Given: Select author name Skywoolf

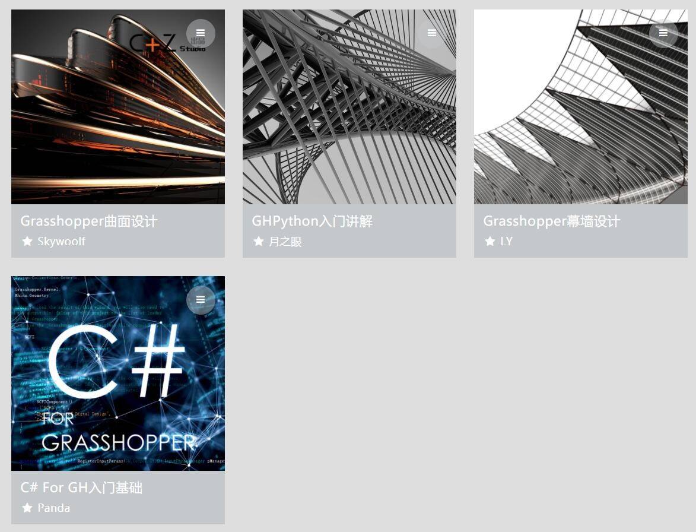Looking at the screenshot, I should tap(61, 241).
